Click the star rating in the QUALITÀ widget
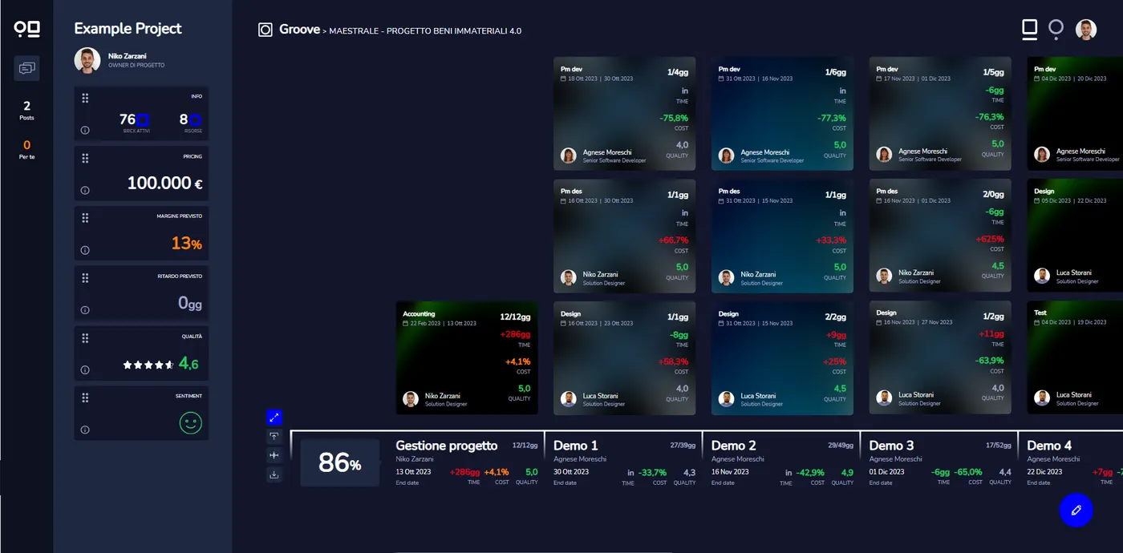 click(148, 365)
